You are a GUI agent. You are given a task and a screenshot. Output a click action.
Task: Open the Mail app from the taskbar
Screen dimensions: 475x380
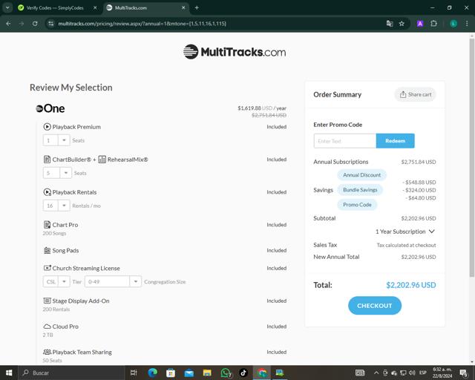(189, 373)
